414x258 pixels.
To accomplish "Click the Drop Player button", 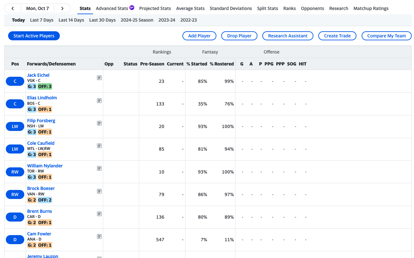I will point(239,36).
